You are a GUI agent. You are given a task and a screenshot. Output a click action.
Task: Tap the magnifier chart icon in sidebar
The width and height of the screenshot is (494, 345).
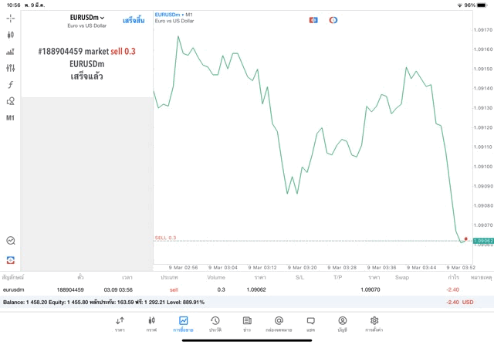[x=10, y=241]
